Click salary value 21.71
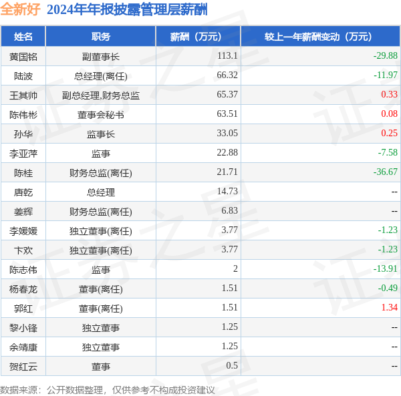Screen dimensions: 401x396 227,172
